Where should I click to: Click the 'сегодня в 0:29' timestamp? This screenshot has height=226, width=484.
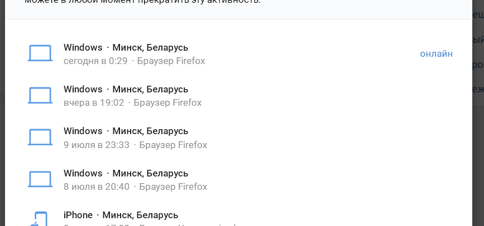point(95,61)
